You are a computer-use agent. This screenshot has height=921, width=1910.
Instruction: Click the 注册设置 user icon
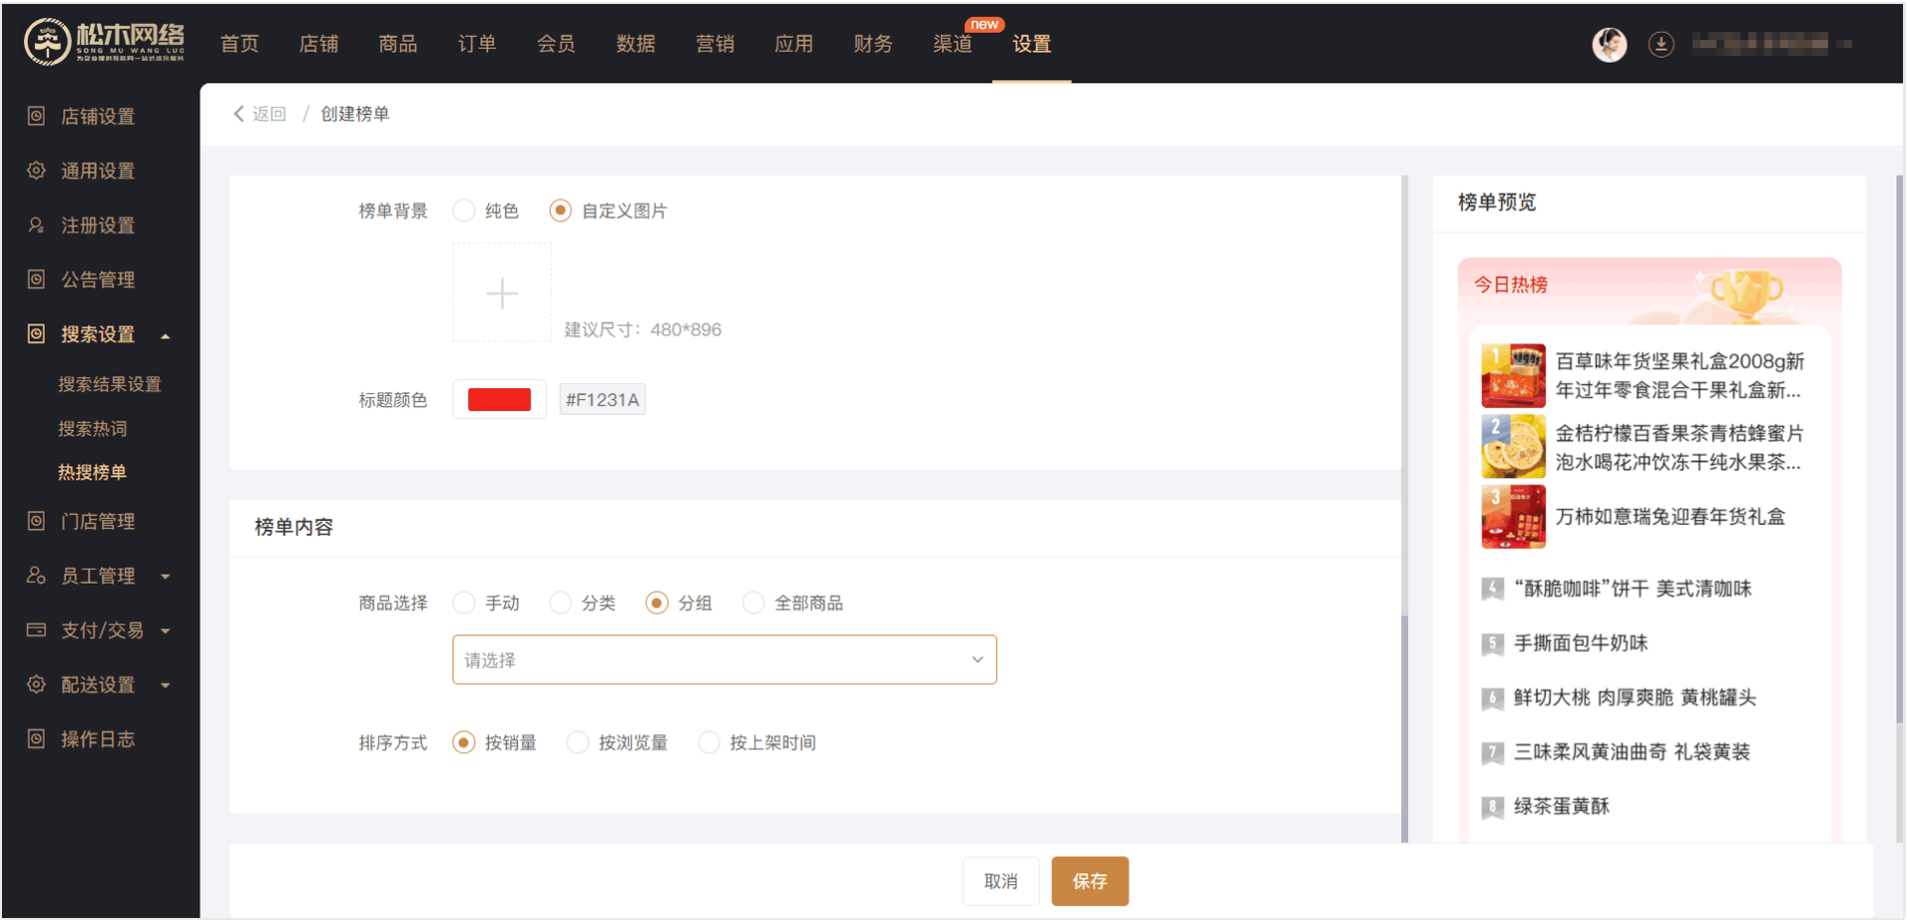[36, 226]
